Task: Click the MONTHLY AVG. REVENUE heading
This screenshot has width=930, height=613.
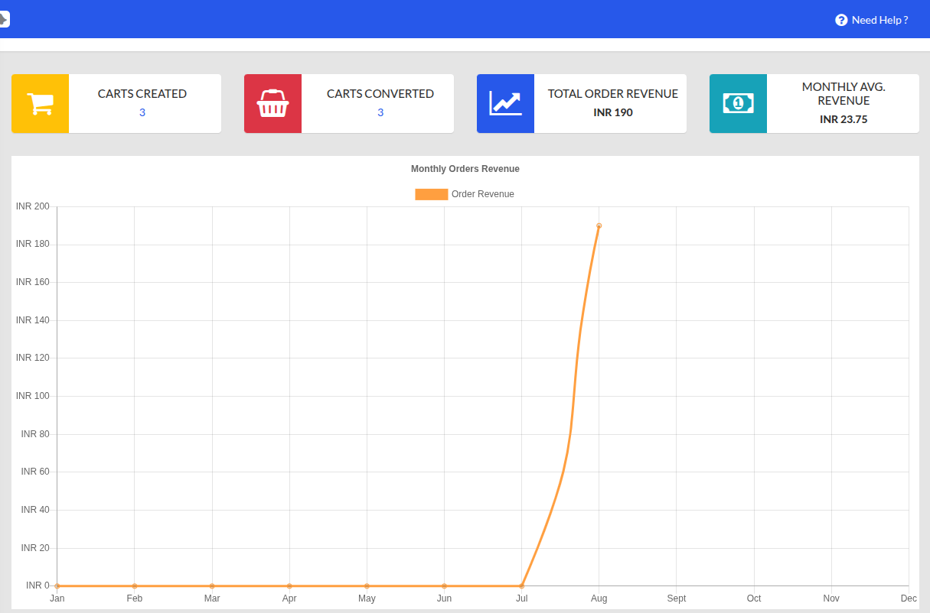Action: pos(844,94)
